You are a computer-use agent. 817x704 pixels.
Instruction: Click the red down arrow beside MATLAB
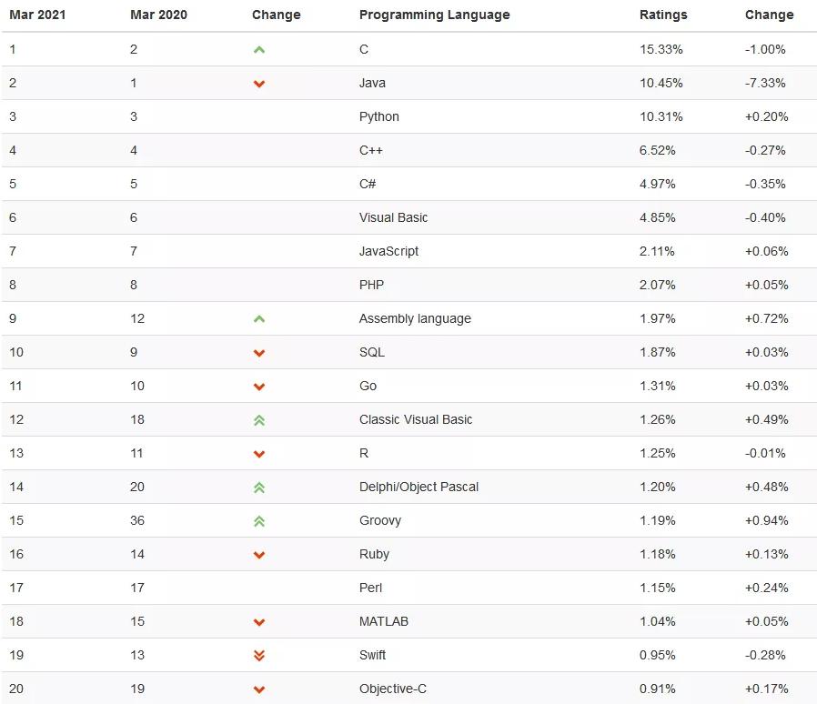pos(259,622)
